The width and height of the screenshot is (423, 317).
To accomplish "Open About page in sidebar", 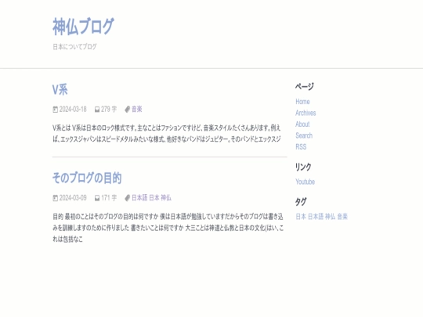I will (302, 124).
